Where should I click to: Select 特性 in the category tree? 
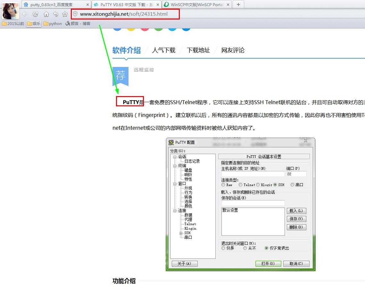[188, 179]
